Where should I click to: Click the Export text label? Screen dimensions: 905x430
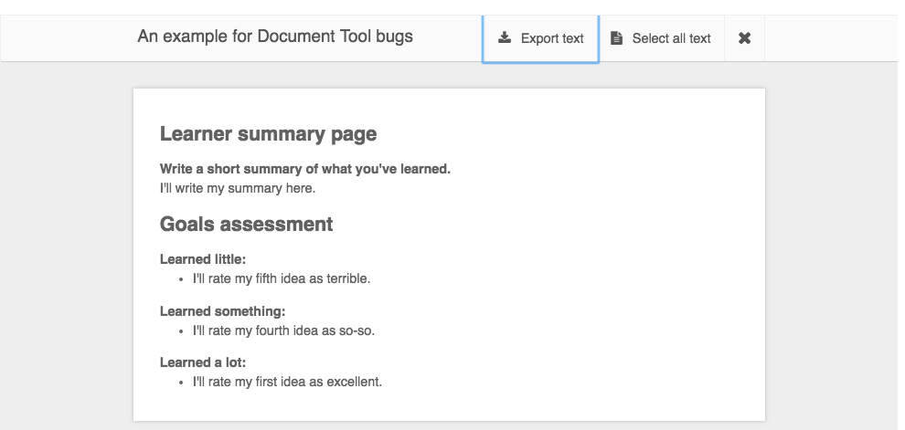(x=552, y=38)
